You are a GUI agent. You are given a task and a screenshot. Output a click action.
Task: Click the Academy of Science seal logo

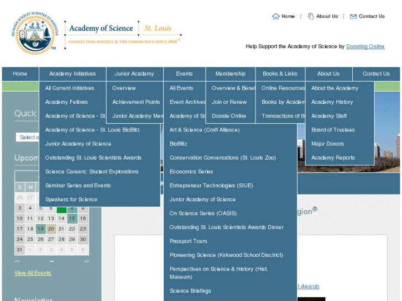coord(35,33)
